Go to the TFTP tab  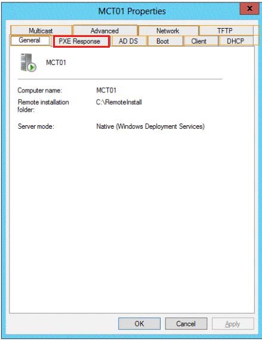[226, 30]
